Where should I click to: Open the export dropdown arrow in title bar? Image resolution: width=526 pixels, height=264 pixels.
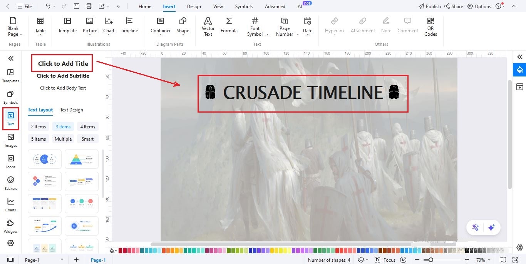pyautogui.click(x=109, y=7)
